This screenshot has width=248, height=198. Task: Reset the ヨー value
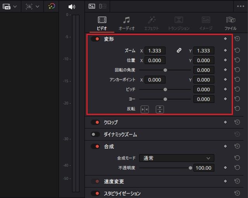pyautogui.click(x=237, y=99)
